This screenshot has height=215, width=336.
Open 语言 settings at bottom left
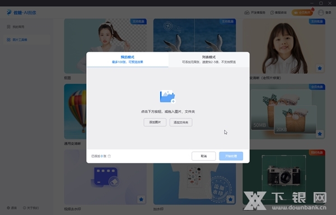point(12,208)
